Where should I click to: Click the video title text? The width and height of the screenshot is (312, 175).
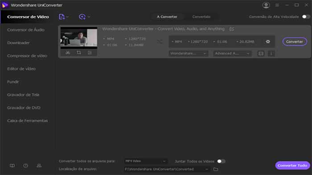pyautogui.click(x=164, y=29)
